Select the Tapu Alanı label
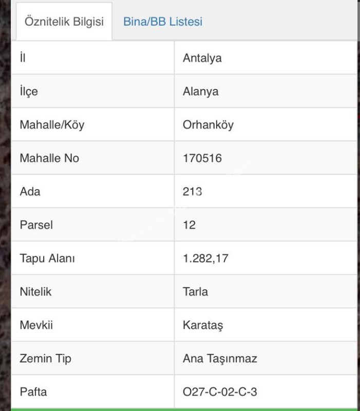 click(47, 258)
